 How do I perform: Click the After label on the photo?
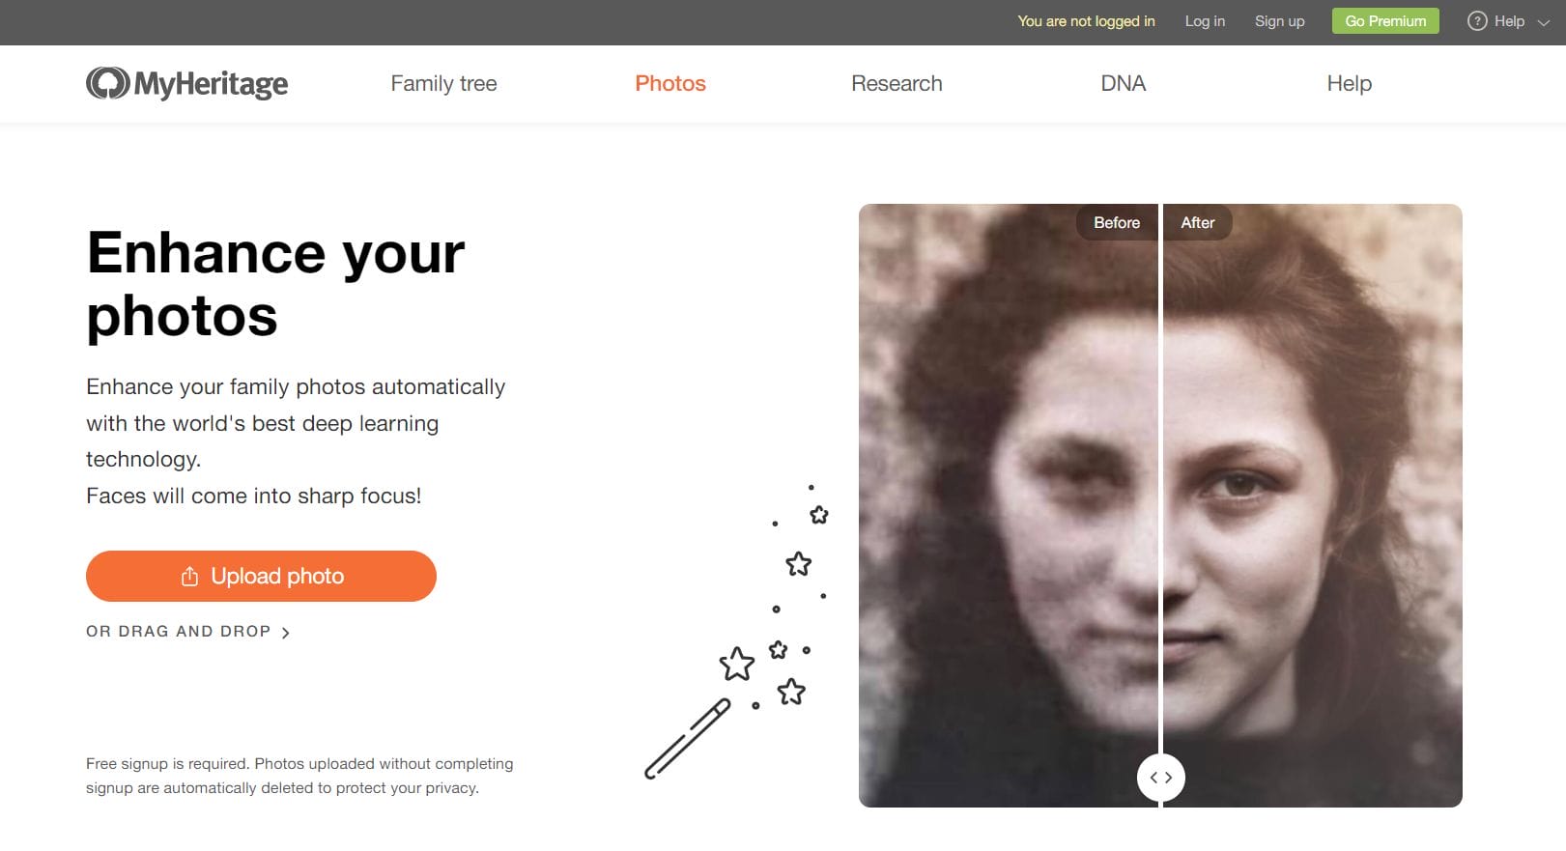point(1197,222)
